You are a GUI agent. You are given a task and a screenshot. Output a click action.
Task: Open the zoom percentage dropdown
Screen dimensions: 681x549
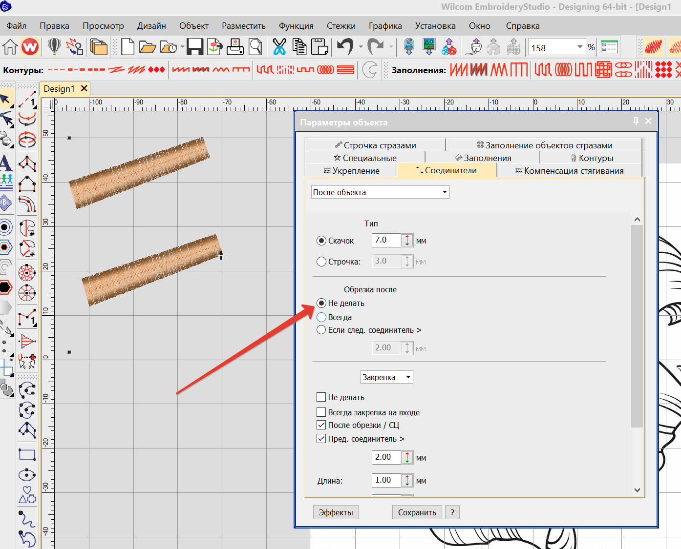580,47
